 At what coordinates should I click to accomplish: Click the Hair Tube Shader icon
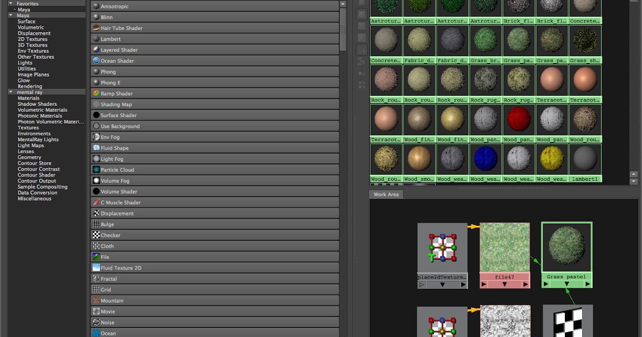(x=96, y=28)
